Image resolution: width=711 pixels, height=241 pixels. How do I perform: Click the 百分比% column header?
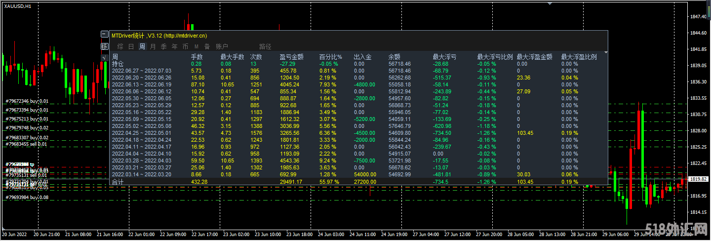331,57
